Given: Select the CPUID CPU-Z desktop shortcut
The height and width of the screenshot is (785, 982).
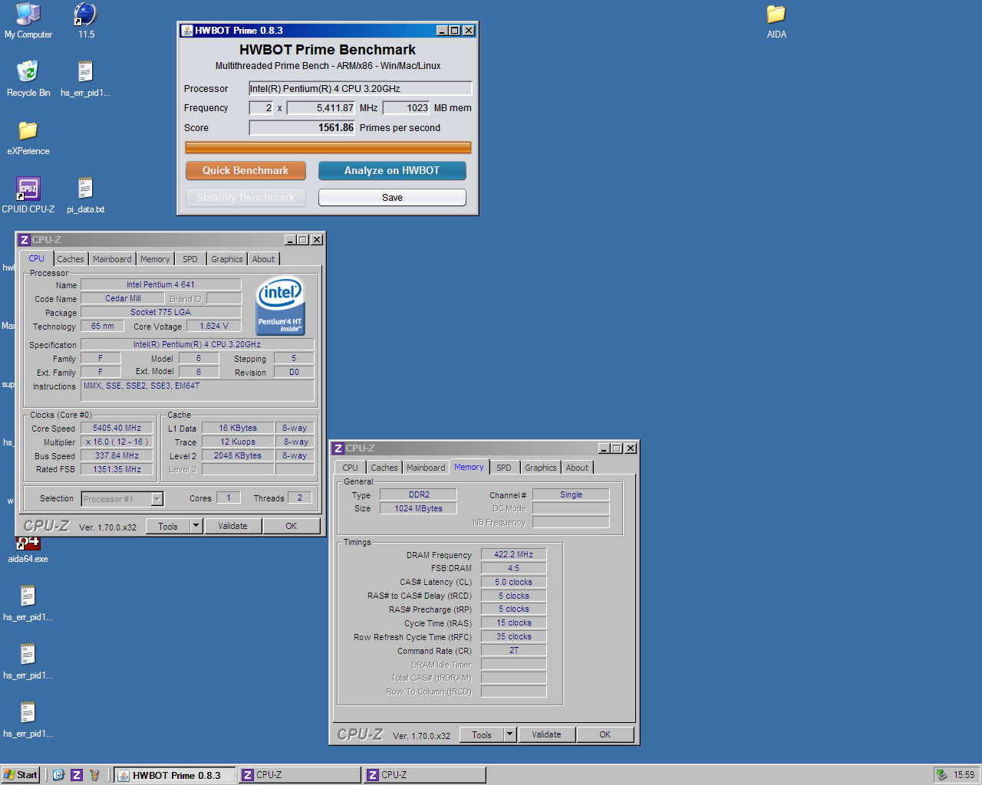Looking at the screenshot, I should pyautogui.click(x=28, y=195).
